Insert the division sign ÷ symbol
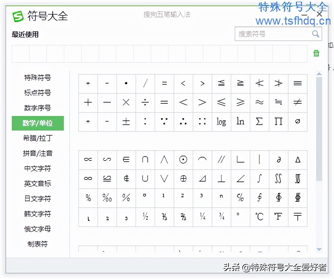334x279 pixels. click(145, 103)
